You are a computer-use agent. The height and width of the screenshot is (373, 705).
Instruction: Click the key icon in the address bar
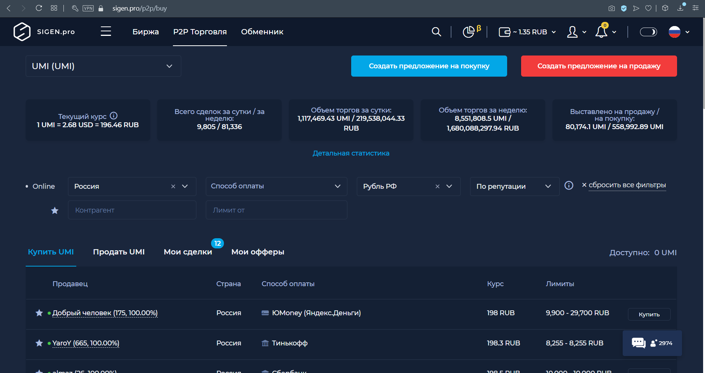pos(75,8)
